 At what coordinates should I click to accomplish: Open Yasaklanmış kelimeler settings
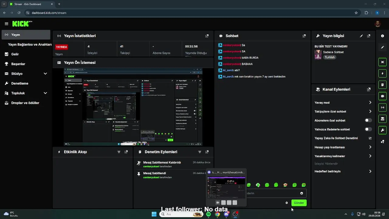point(343,156)
